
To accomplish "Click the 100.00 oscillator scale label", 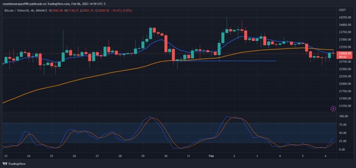I will tap(343, 117).
